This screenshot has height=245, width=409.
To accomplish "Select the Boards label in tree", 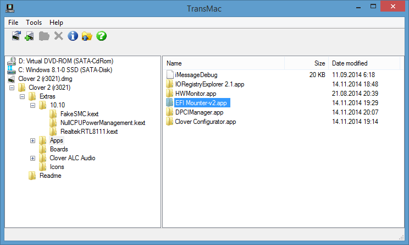I will (59, 149).
